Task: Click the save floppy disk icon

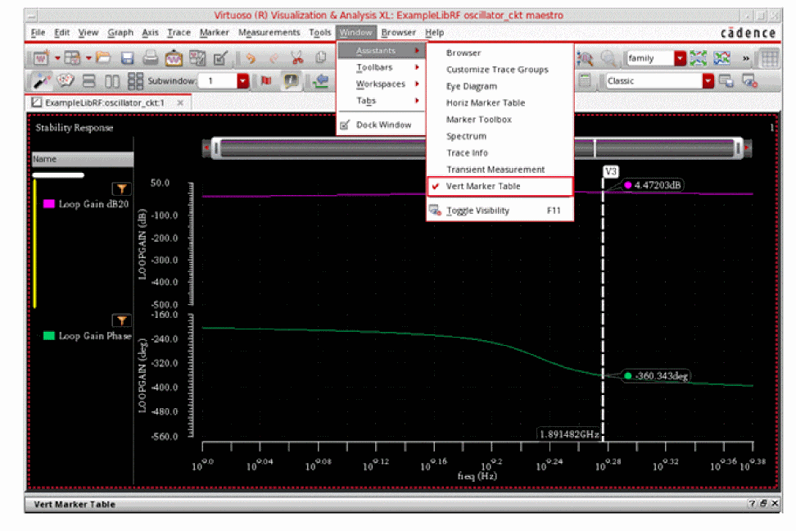Action: pos(128,58)
